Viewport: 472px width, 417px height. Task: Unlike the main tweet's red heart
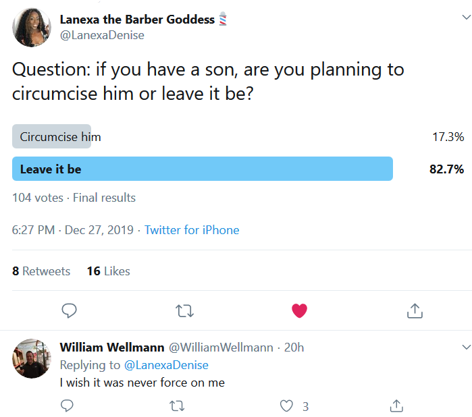(299, 310)
